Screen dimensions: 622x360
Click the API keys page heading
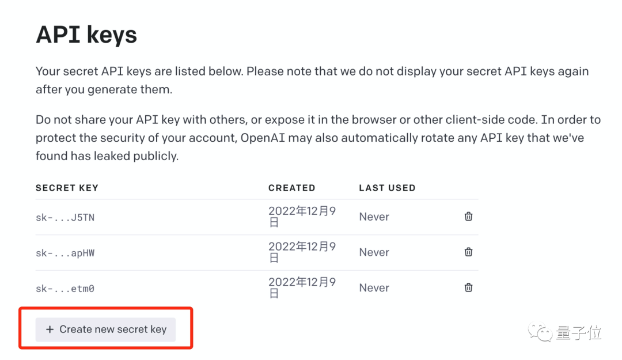[x=86, y=35]
